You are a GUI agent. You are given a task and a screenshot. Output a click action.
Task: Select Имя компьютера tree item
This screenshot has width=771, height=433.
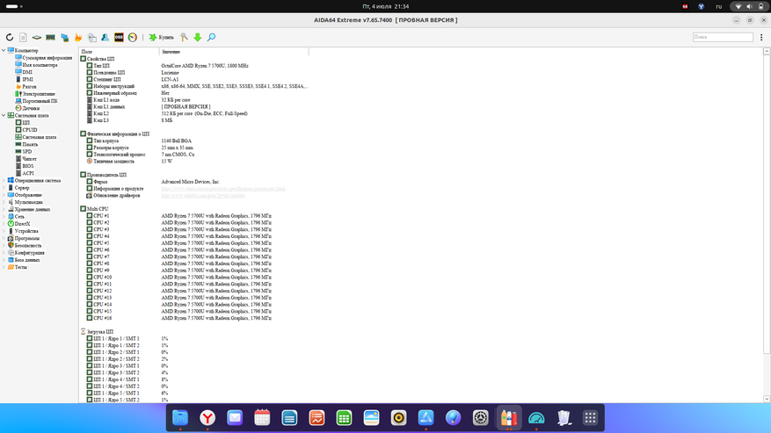[40, 65]
